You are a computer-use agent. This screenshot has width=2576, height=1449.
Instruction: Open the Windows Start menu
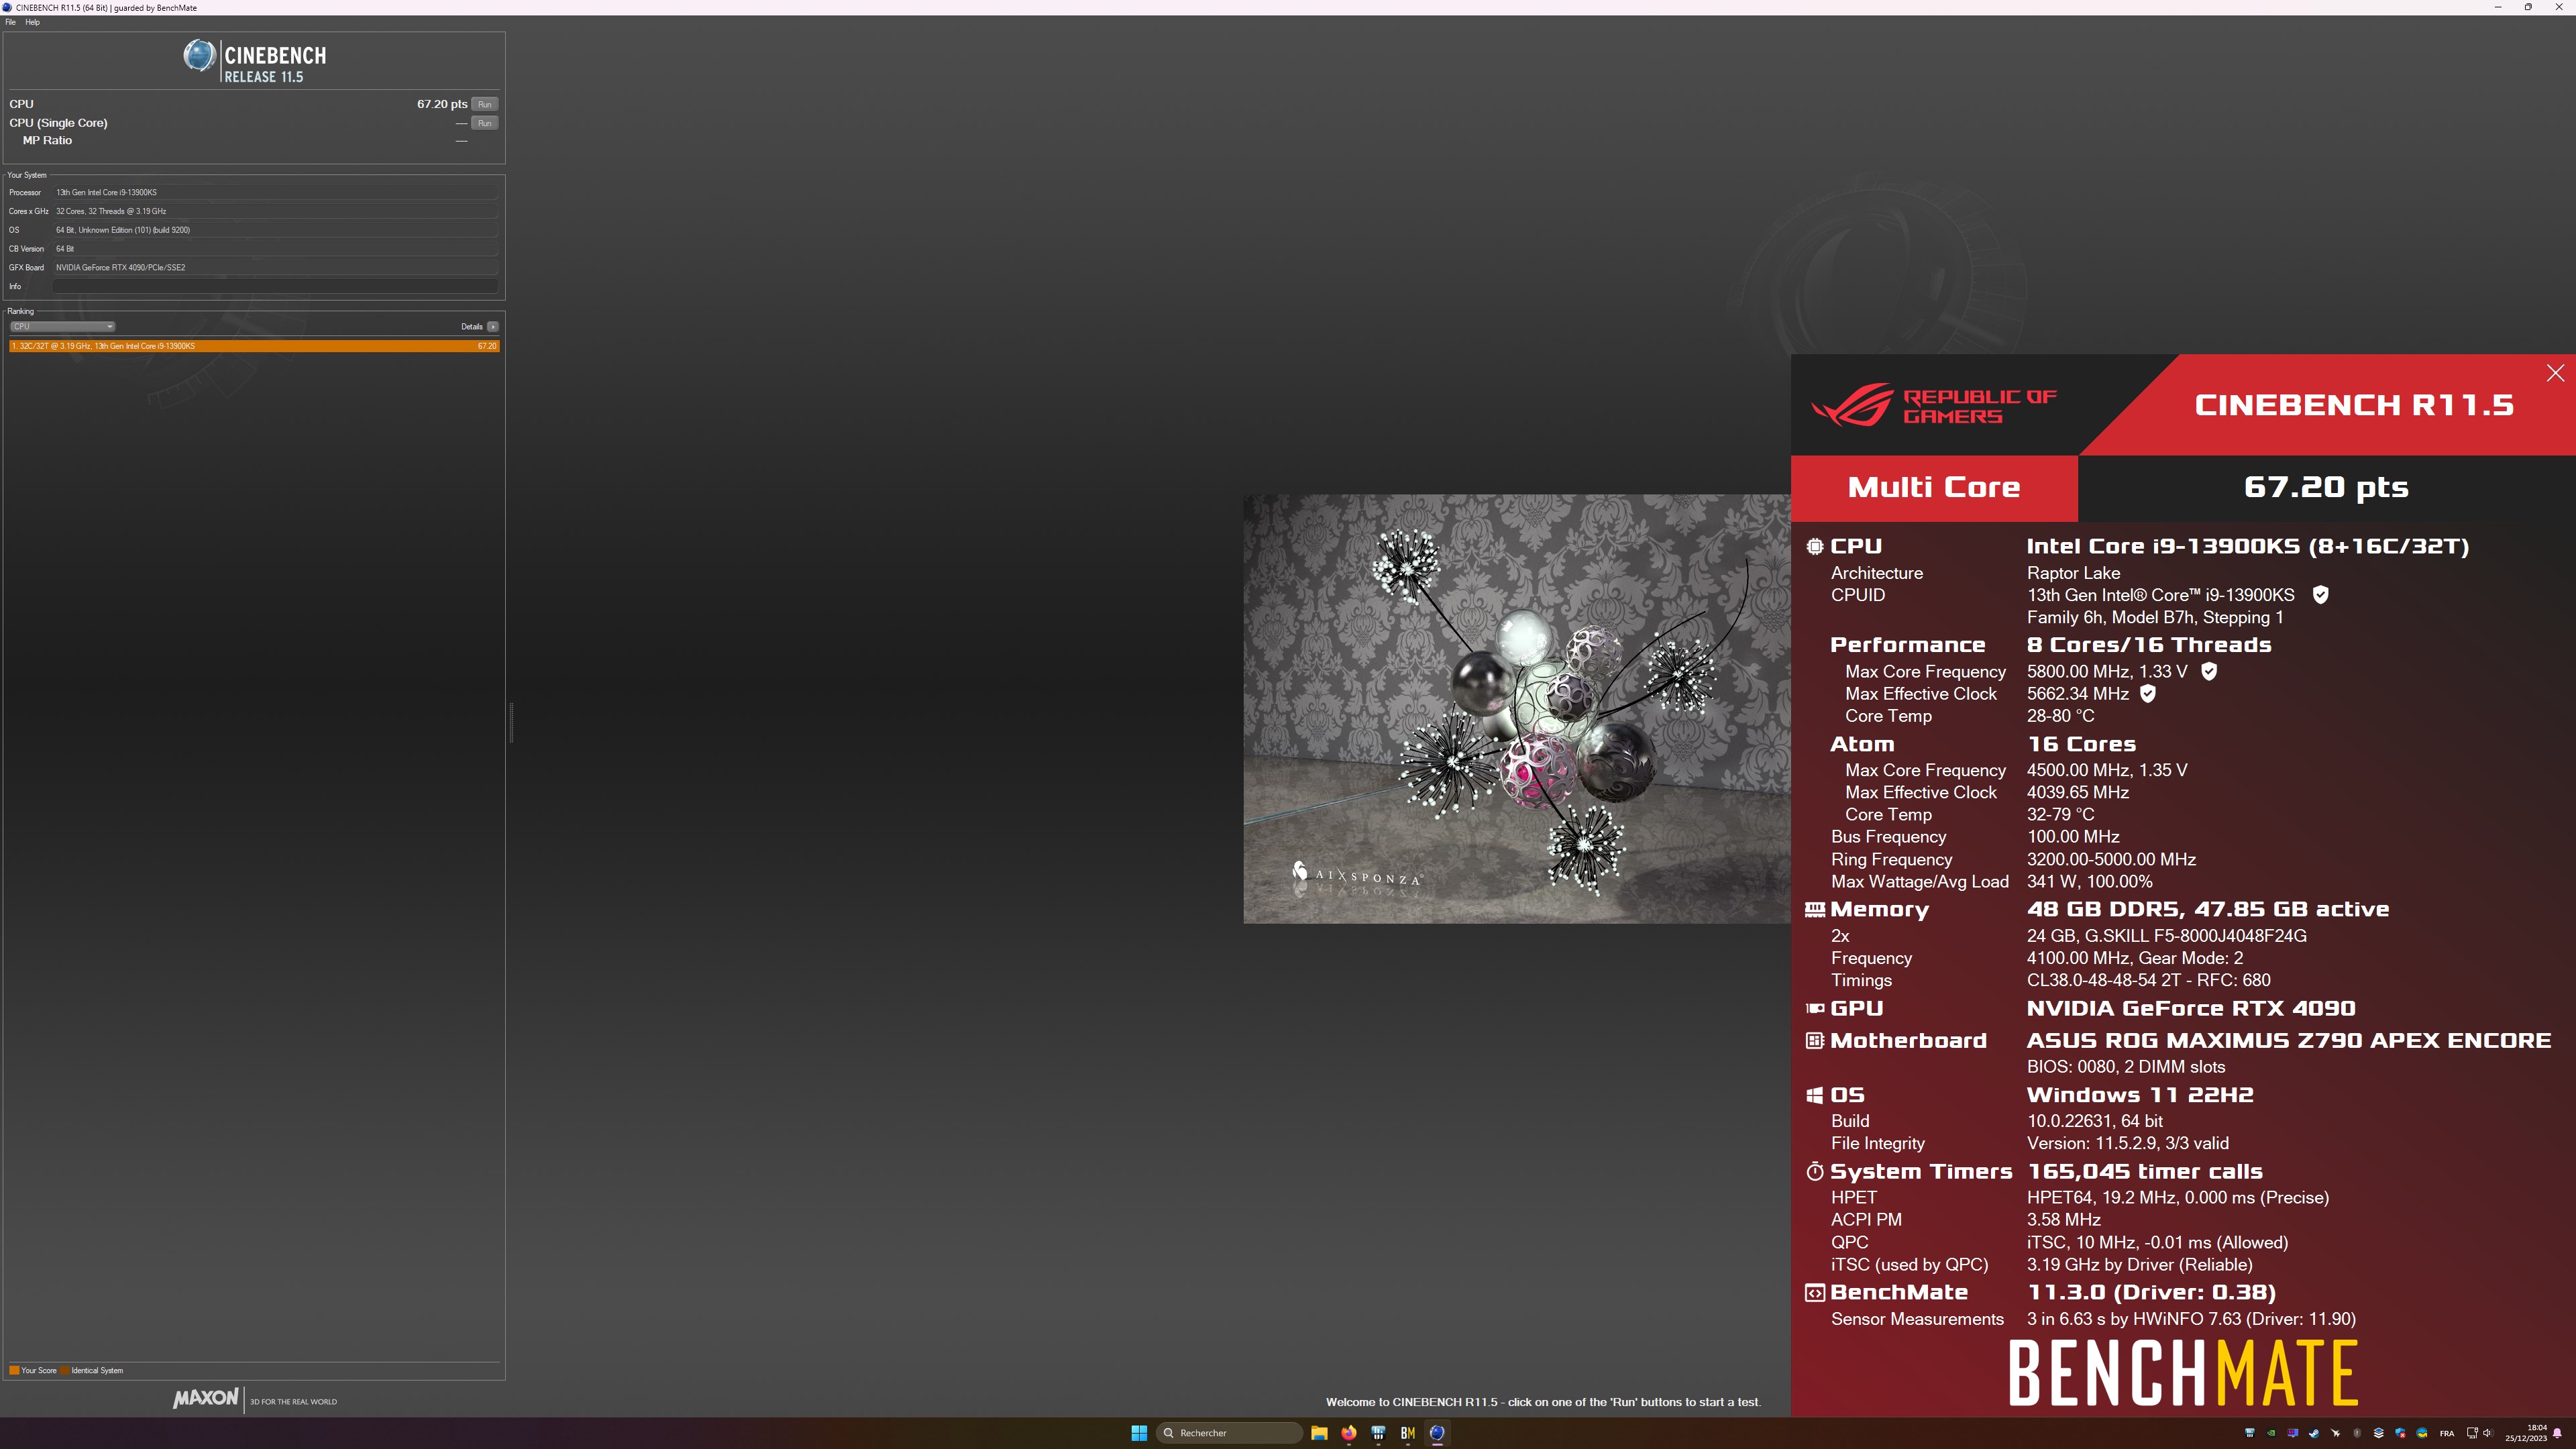pyautogui.click(x=1138, y=1433)
